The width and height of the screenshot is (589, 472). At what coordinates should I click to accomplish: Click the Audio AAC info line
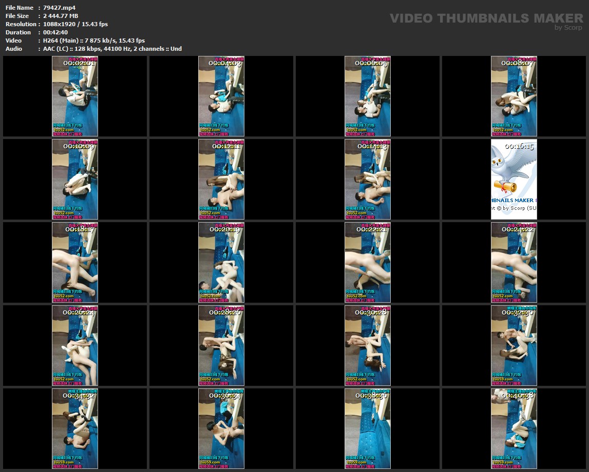coord(112,49)
